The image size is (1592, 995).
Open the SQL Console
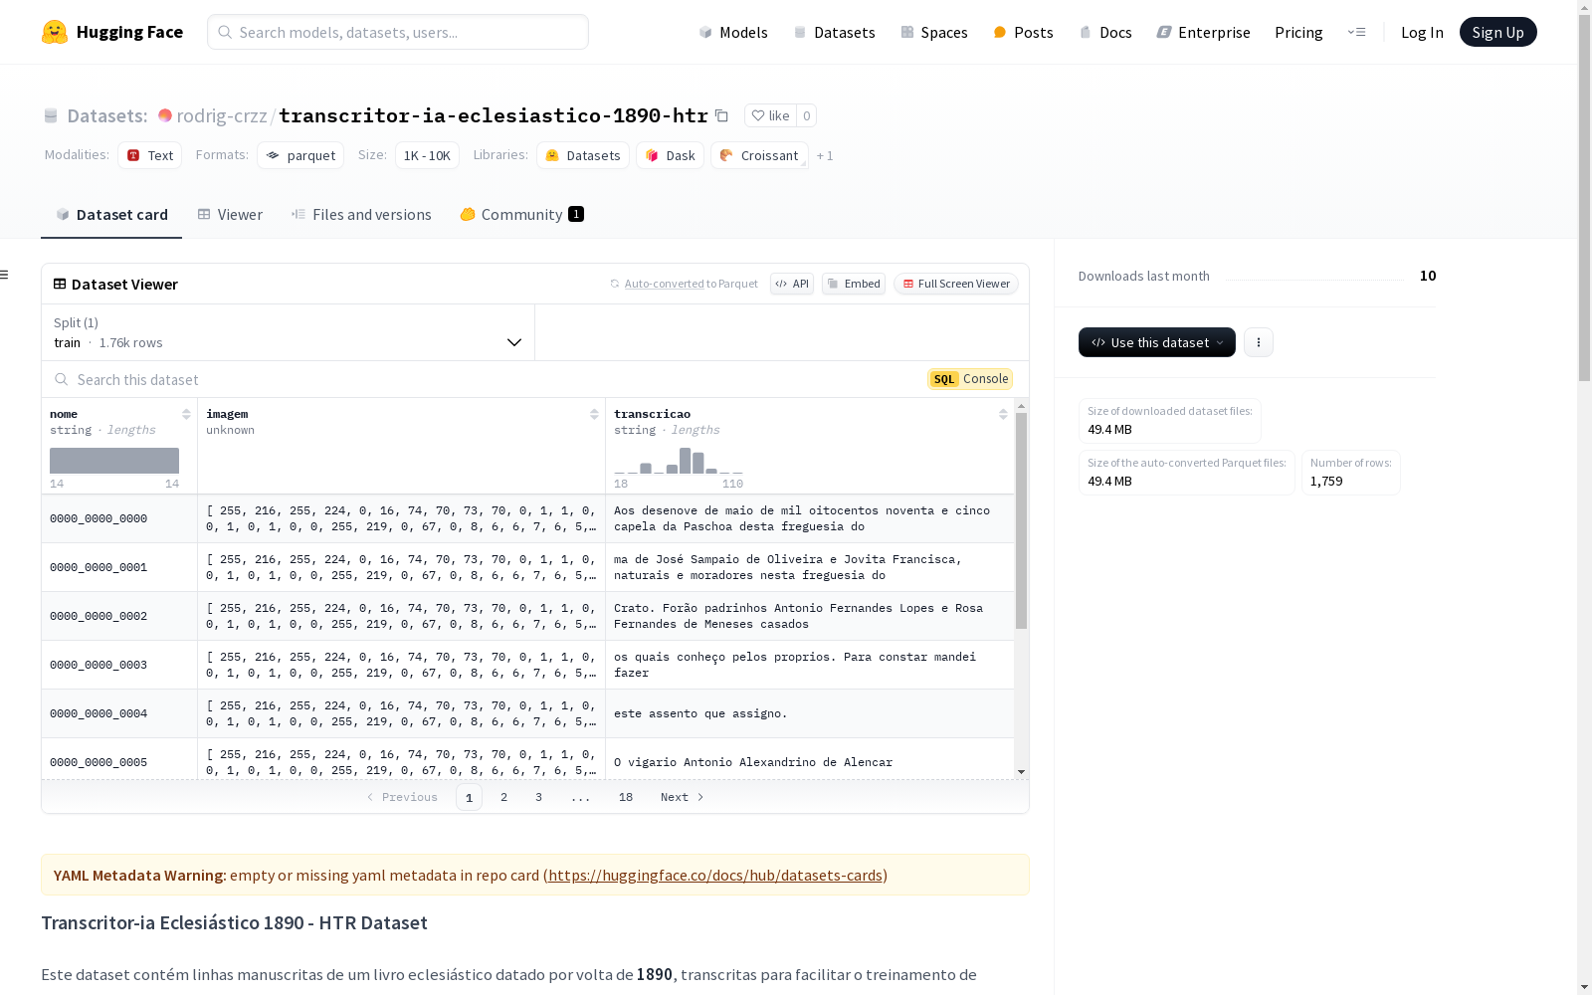970,378
